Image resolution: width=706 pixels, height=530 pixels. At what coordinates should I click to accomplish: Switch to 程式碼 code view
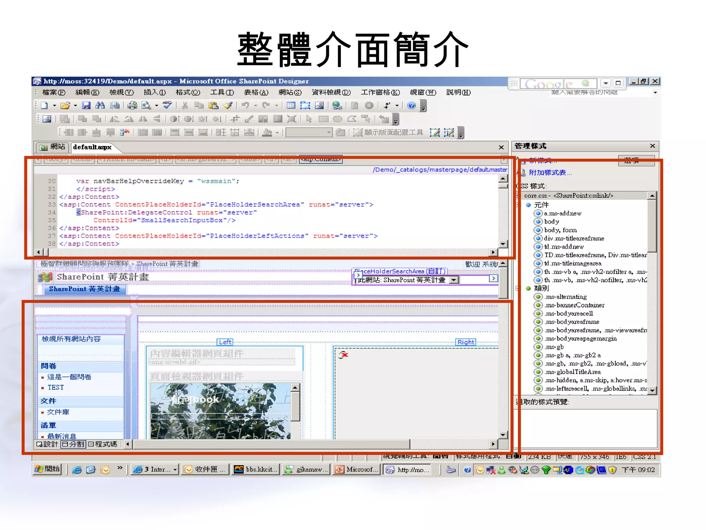pos(103,444)
